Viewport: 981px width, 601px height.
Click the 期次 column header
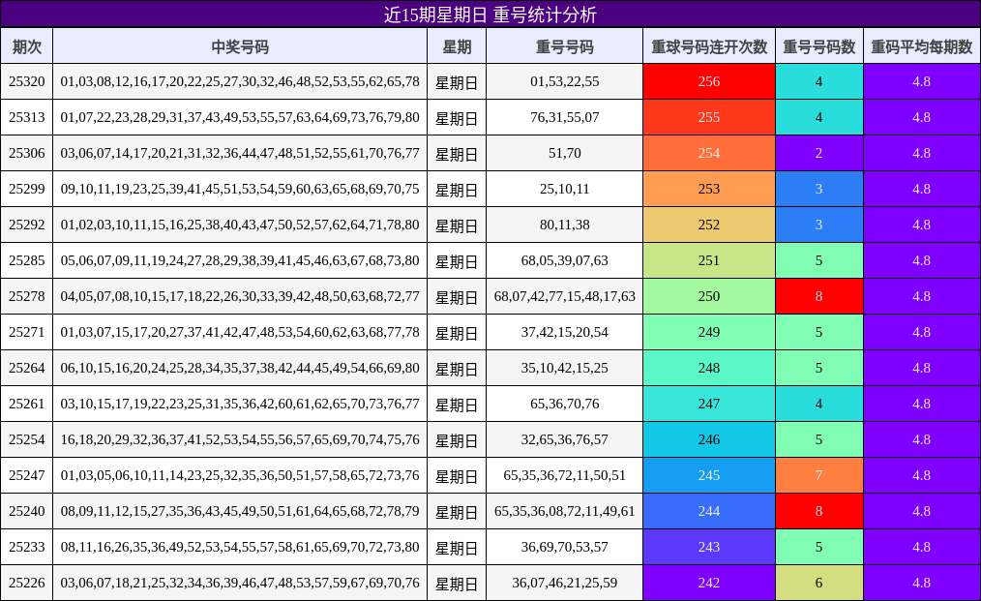click(28, 45)
